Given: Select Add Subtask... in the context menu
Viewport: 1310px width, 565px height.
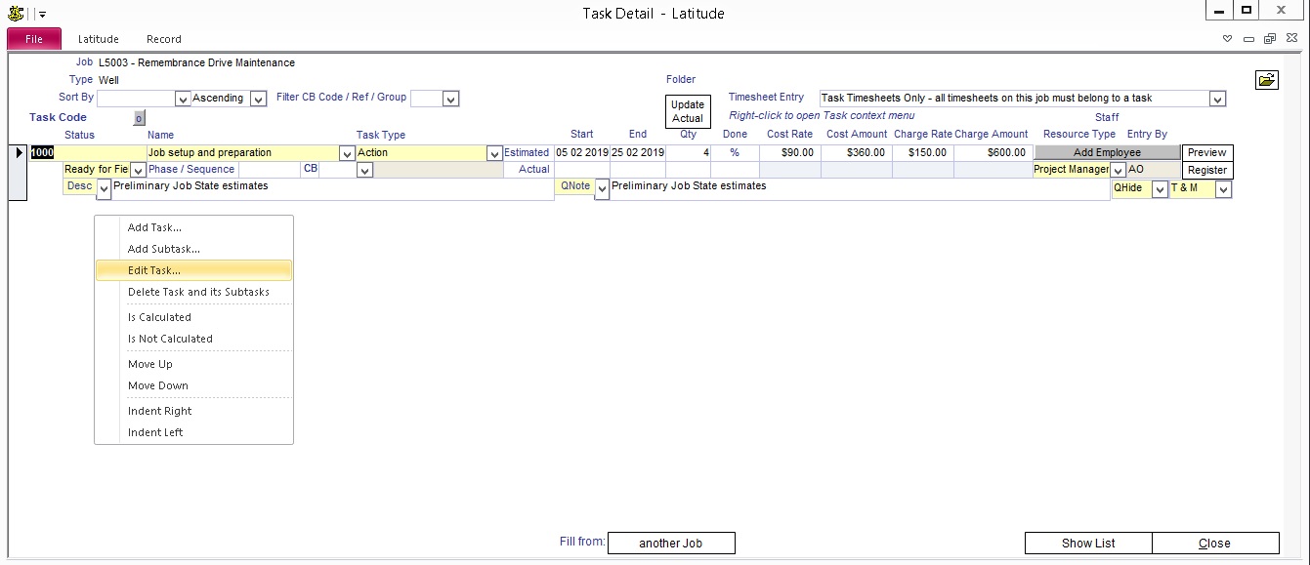Looking at the screenshot, I should click(x=163, y=249).
